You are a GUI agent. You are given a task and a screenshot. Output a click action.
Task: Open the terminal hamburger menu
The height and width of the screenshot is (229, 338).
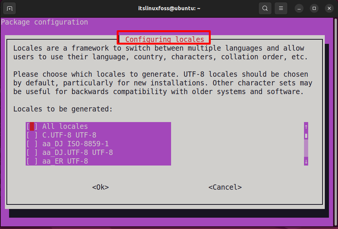[x=281, y=8]
